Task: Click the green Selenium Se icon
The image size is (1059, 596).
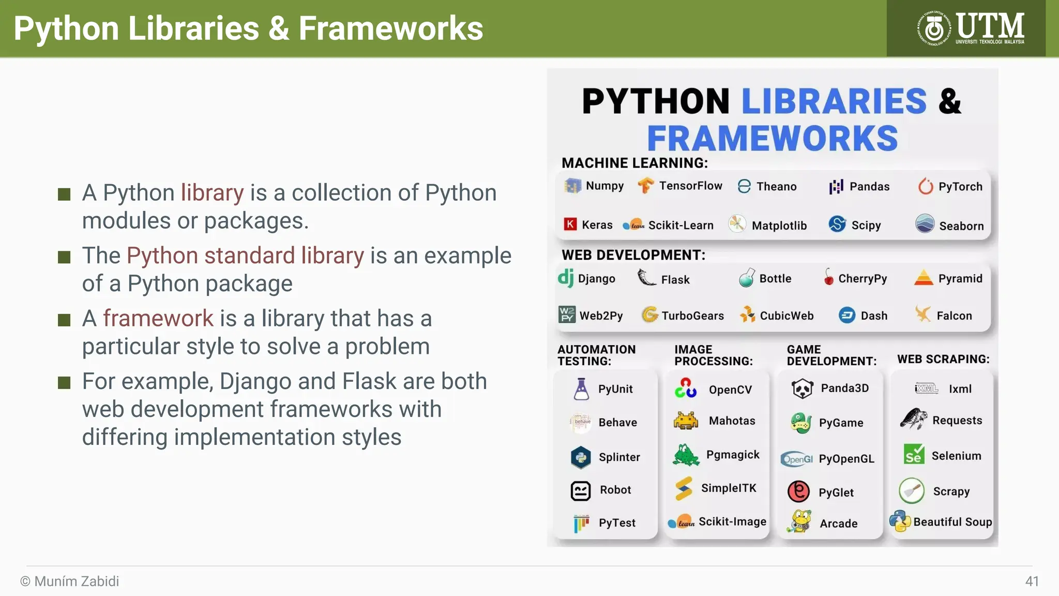Action: tap(914, 454)
